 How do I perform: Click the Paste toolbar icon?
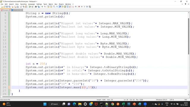click(x=26, y=7)
